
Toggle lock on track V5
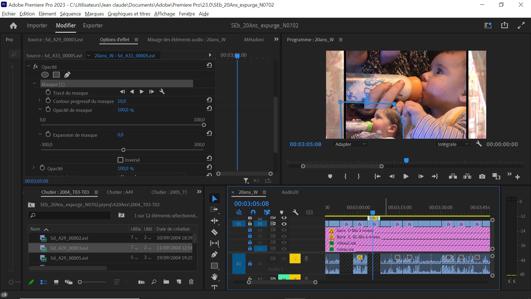(250, 223)
